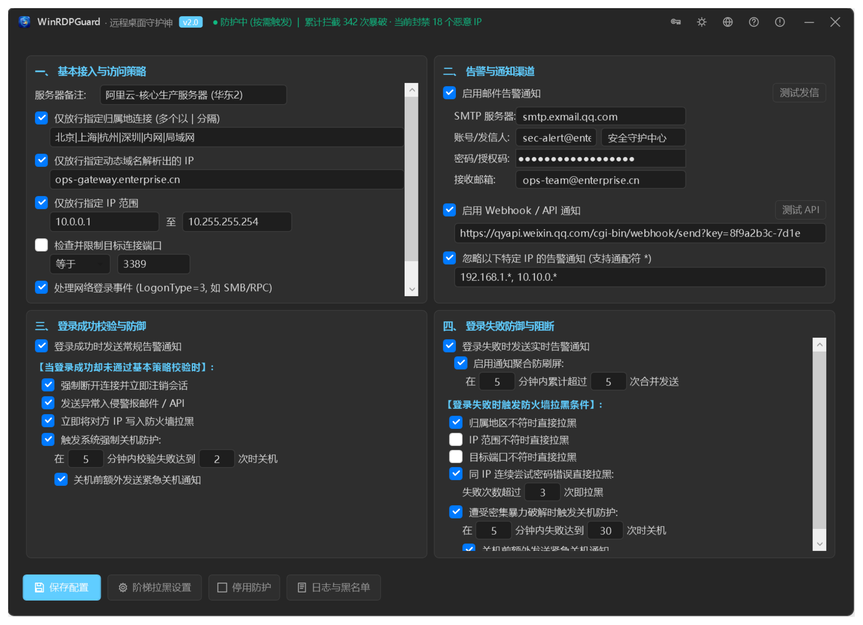Enable target port mismatch blacklist checkbox
Image resolution: width=863 pixels, height=625 pixels.
coord(456,457)
